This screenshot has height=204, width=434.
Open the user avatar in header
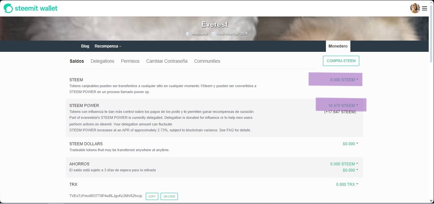[x=415, y=8]
